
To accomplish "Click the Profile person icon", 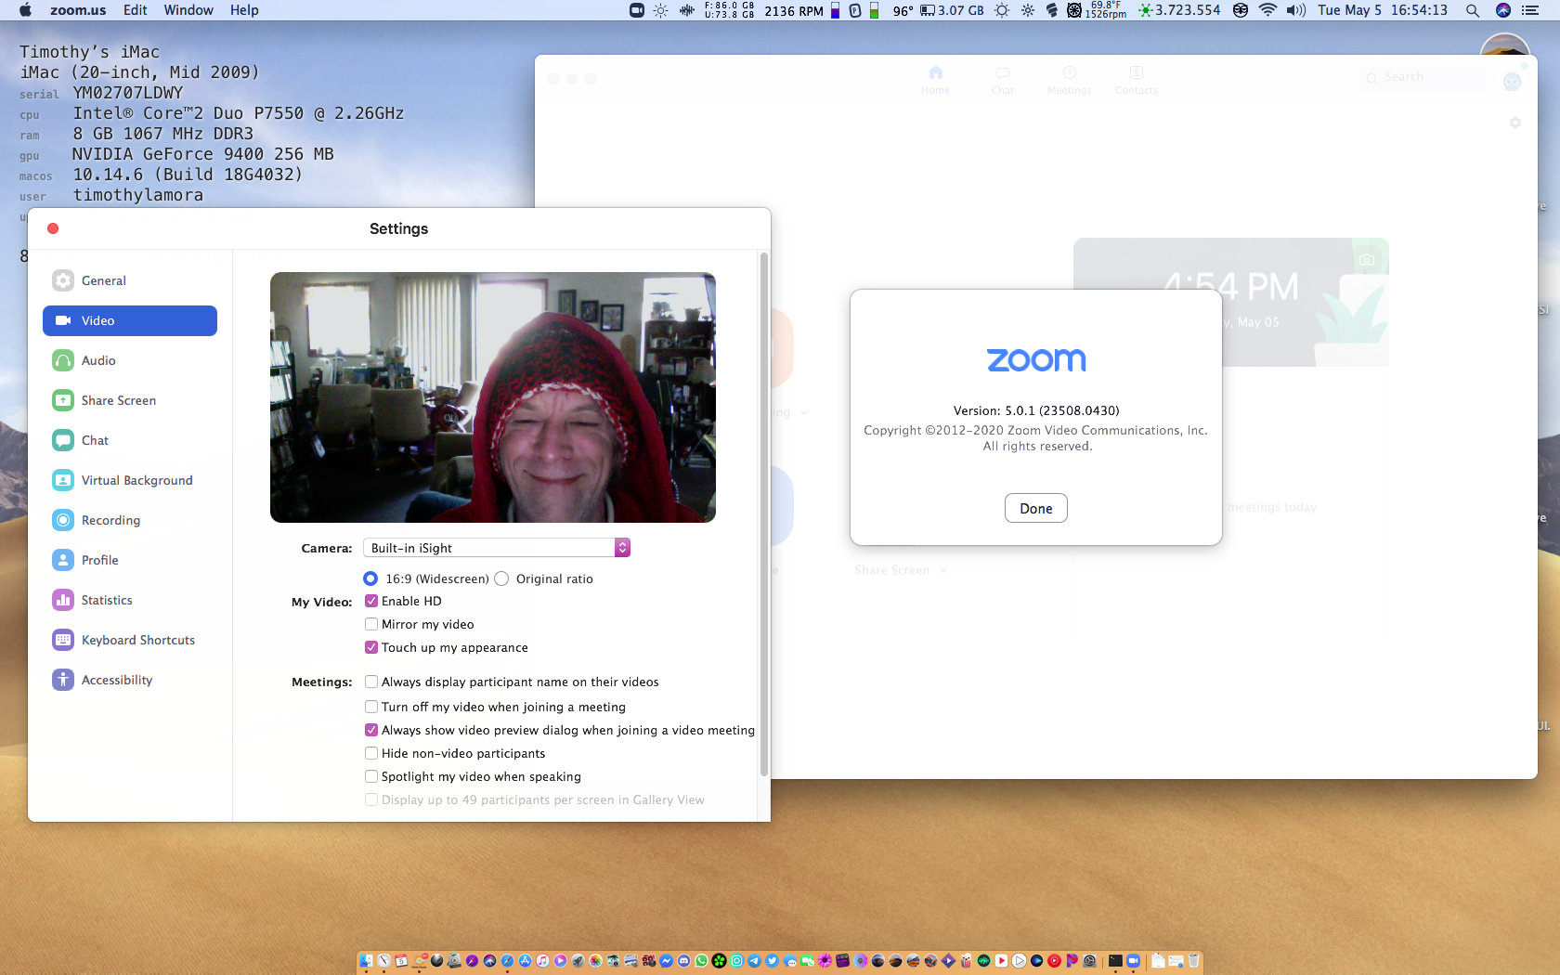I will 63,560.
